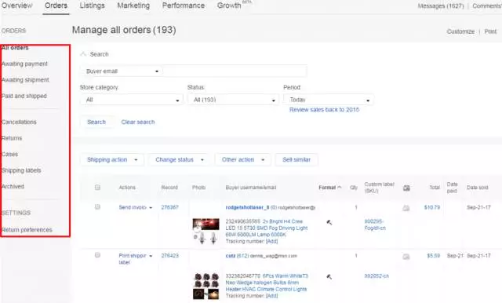The image size is (502, 303).
Task: Open the Print shipping label dropdown arrow
Action: coord(151,256)
